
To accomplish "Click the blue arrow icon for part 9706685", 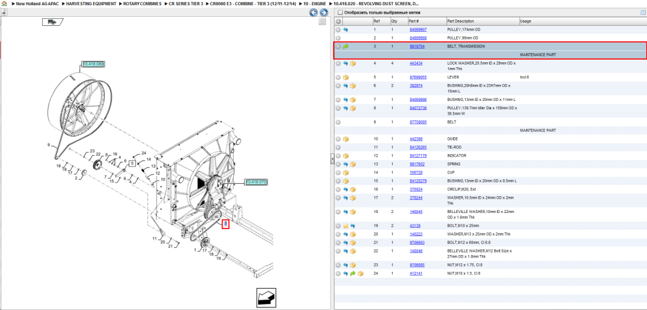I will [345, 265].
